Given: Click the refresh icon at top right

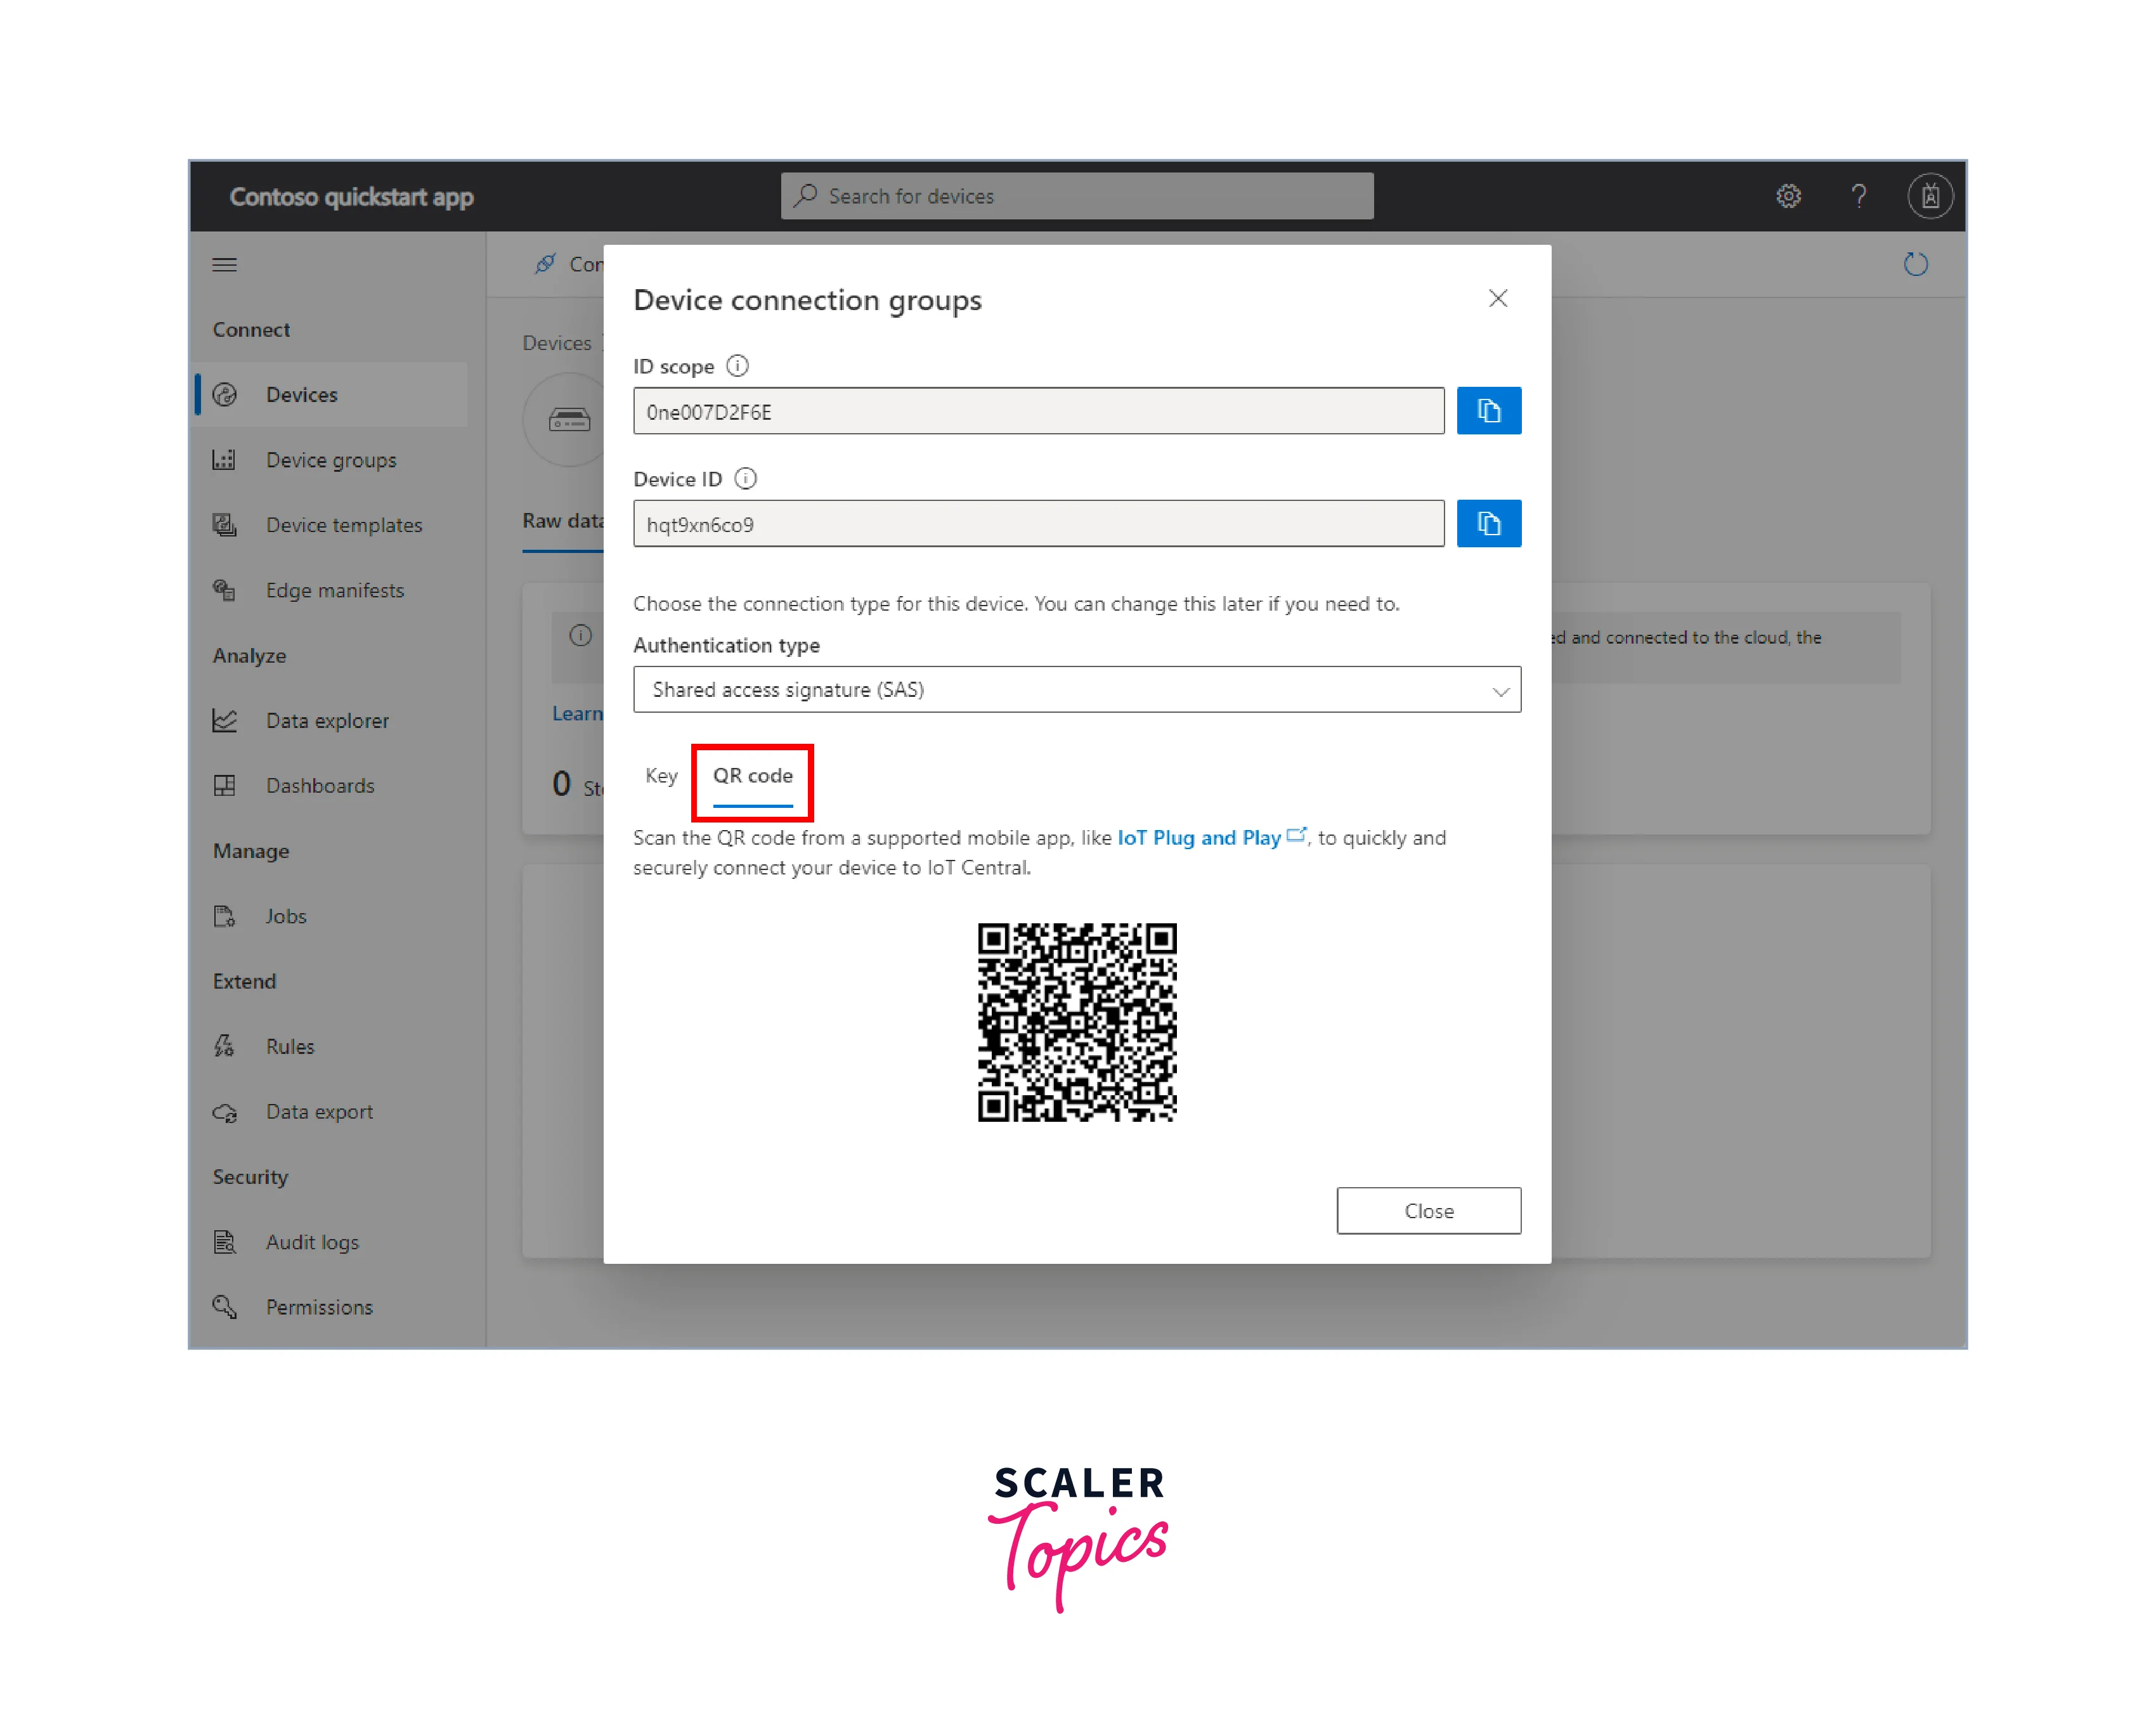Looking at the screenshot, I should (x=1915, y=265).
